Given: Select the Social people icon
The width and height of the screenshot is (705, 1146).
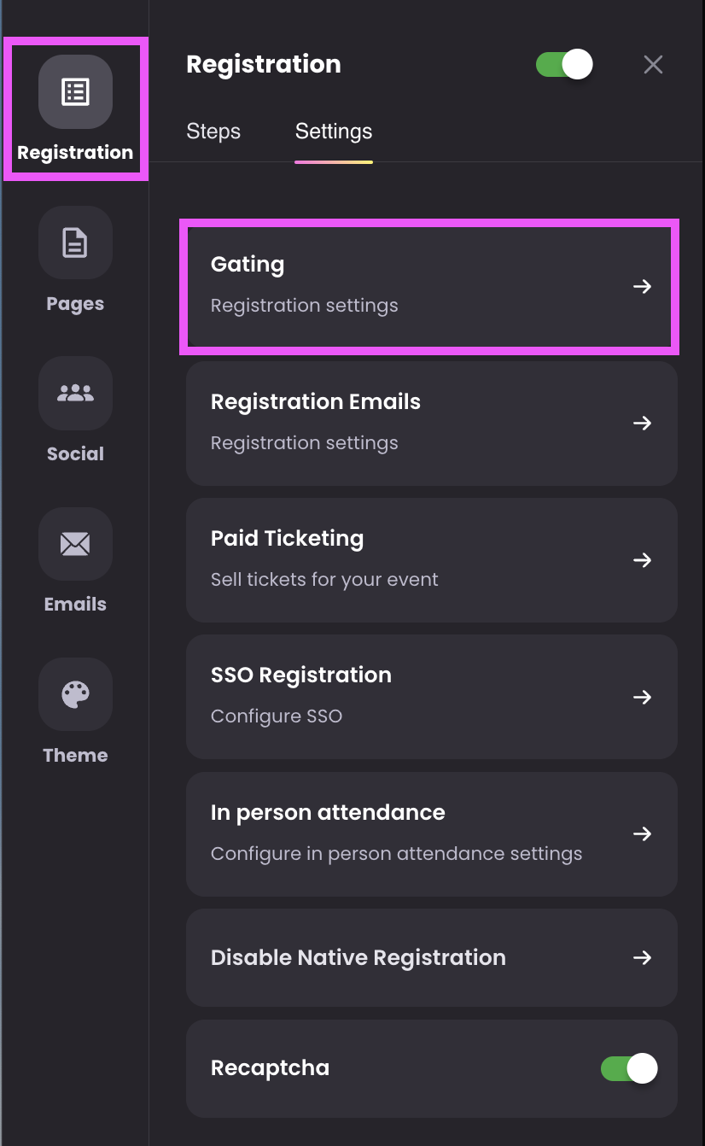Looking at the screenshot, I should pyautogui.click(x=75, y=393).
